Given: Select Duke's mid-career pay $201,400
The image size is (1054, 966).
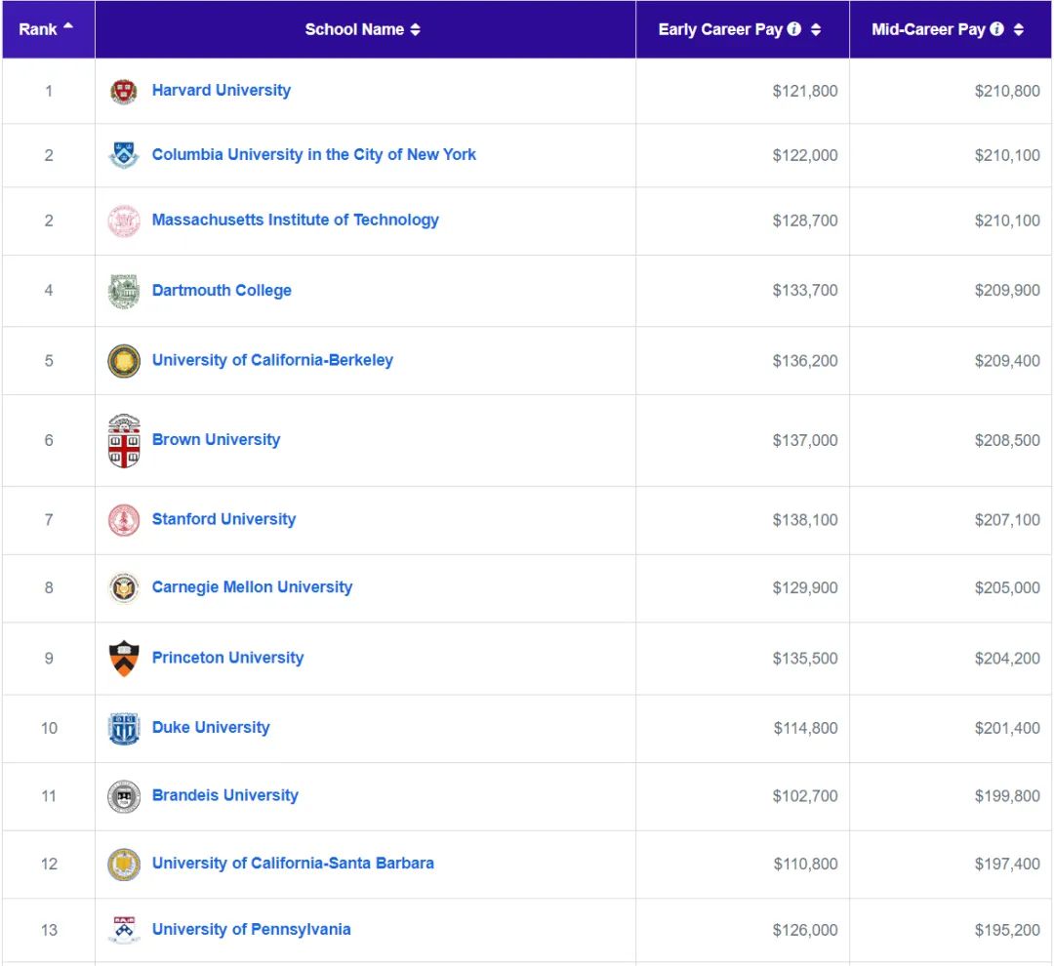Looking at the screenshot, I should 1007,728.
